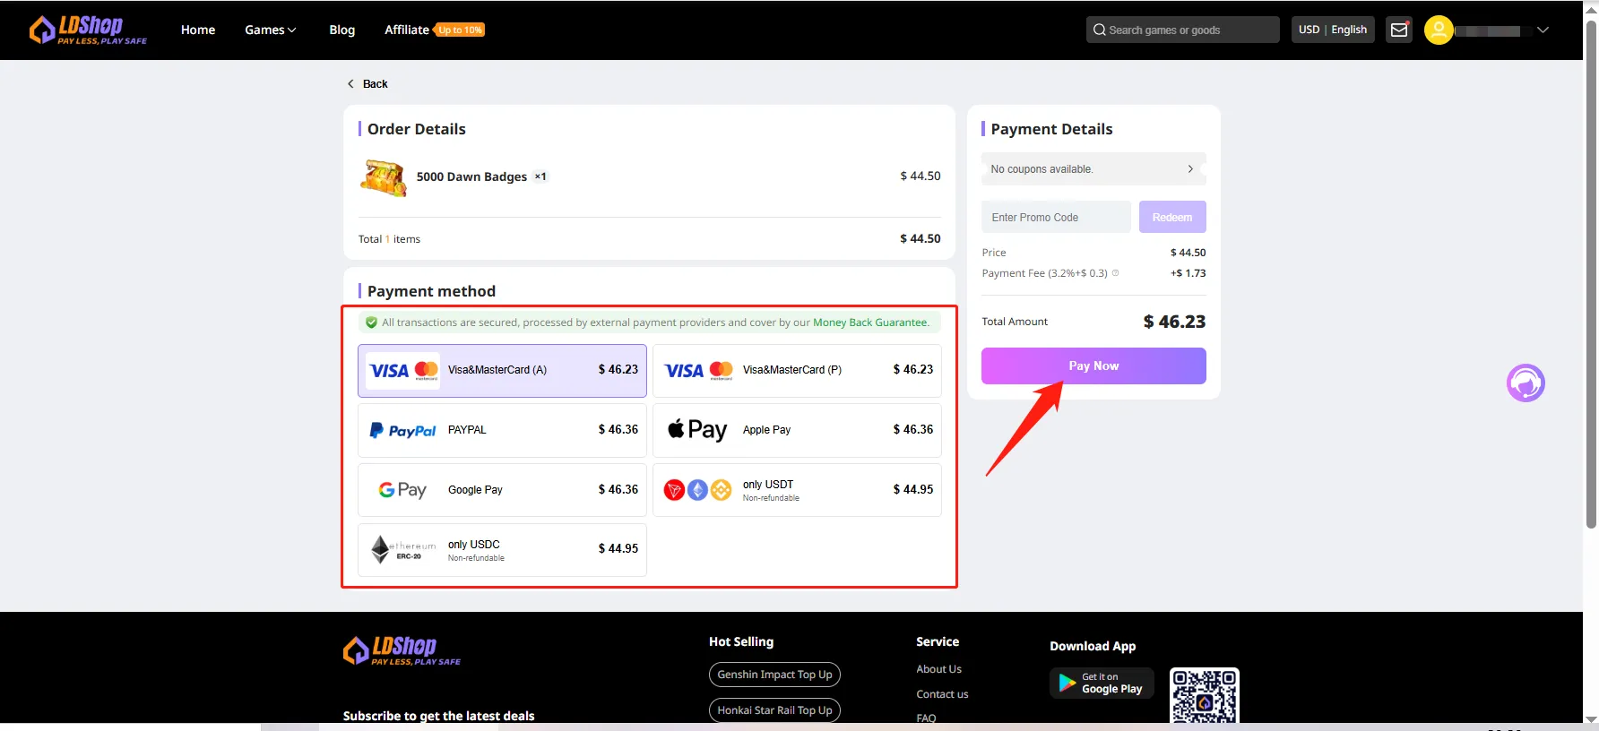Click the Up to 10% affiliate badge
1599x731 pixels.
[460, 30]
